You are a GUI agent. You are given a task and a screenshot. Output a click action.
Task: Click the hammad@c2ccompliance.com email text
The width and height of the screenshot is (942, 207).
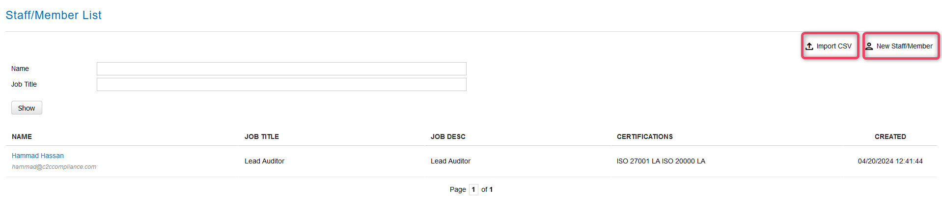coord(54,167)
